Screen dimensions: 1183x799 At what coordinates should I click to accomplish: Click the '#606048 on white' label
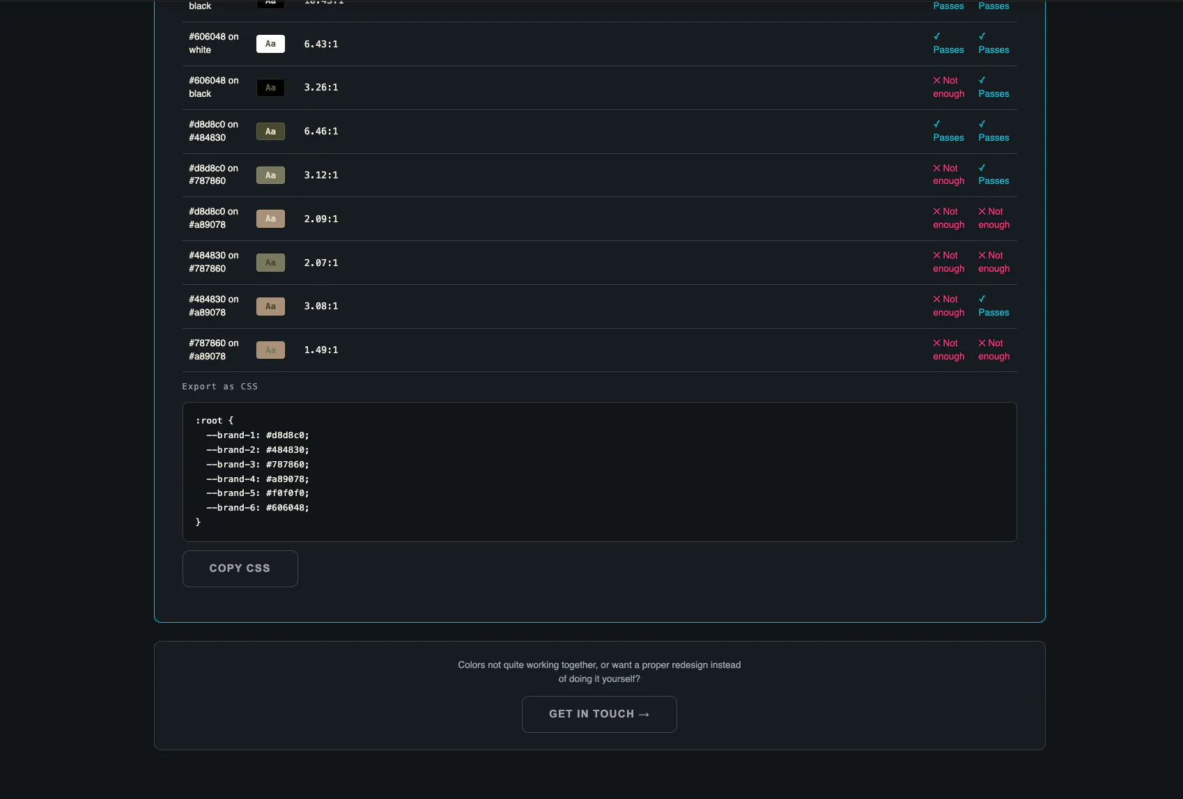tap(214, 43)
